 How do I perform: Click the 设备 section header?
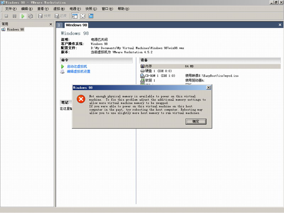click(210, 60)
